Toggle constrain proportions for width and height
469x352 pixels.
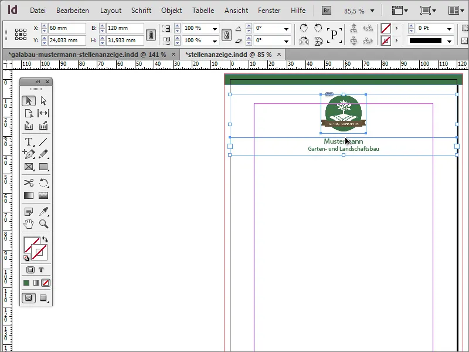151,35
